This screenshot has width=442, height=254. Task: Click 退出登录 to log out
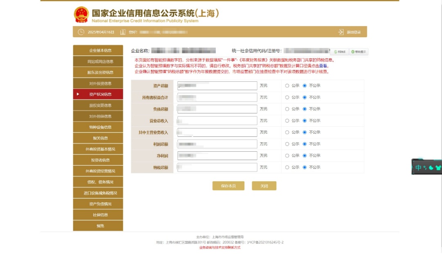[354, 32]
